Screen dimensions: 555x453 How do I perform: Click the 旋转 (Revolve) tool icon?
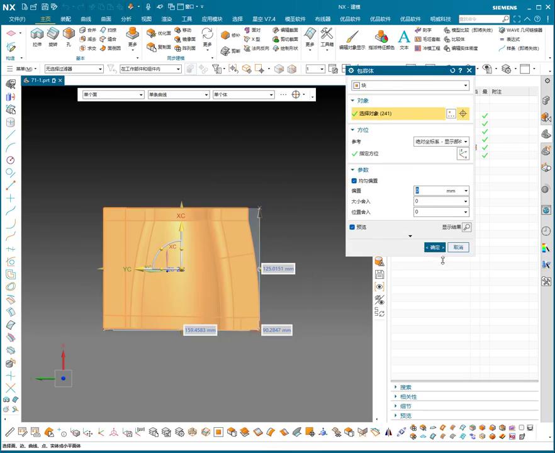point(53,36)
